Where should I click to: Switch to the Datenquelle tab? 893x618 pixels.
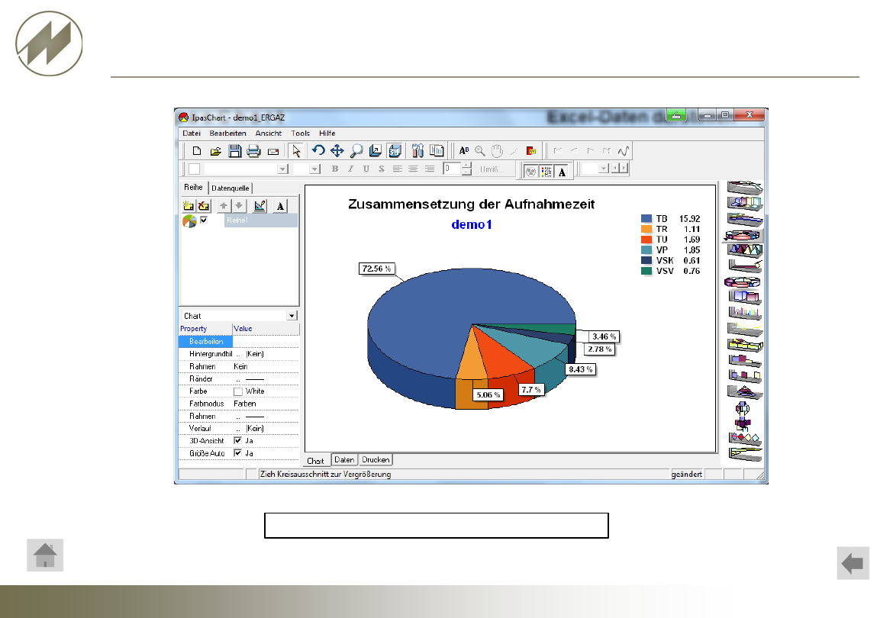(230, 188)
